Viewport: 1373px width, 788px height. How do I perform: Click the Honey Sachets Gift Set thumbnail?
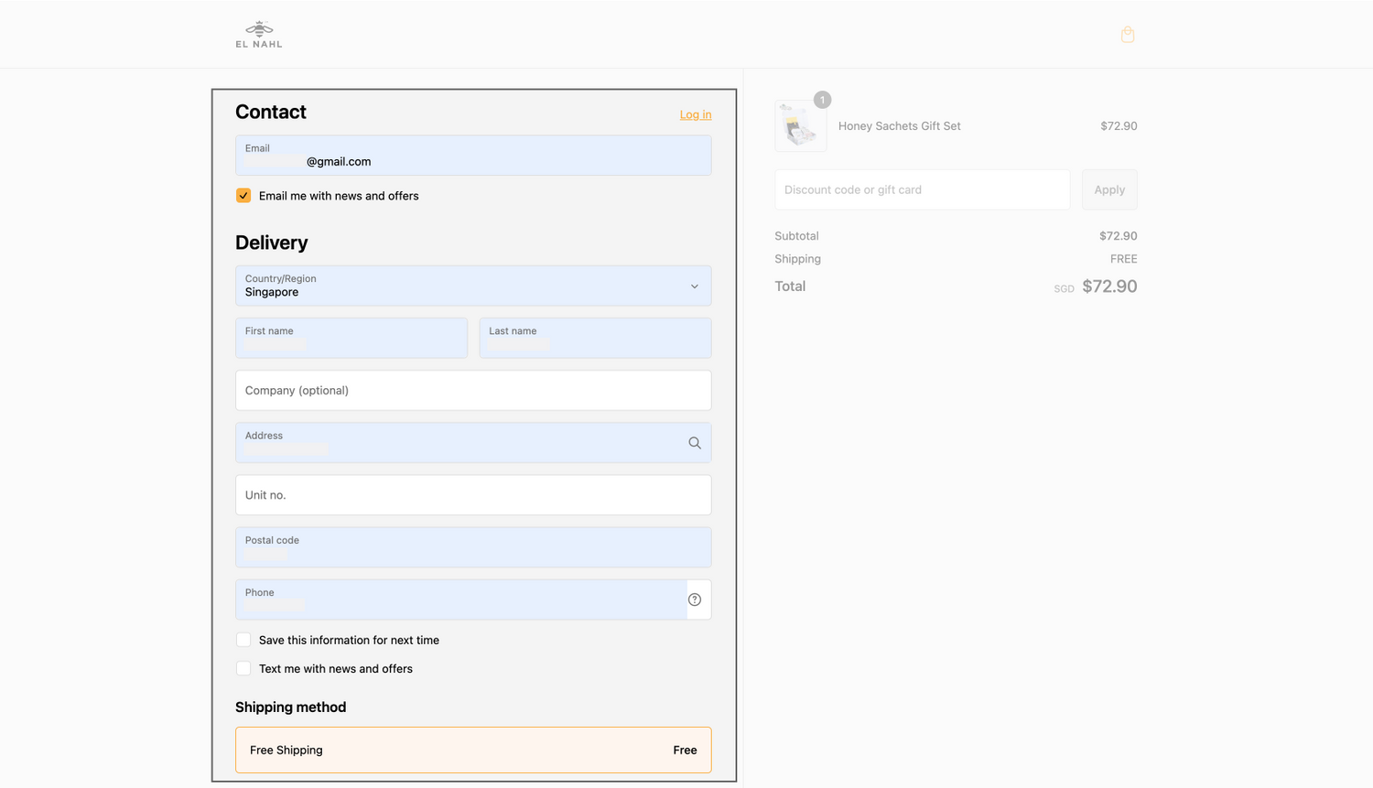point(800,126)
